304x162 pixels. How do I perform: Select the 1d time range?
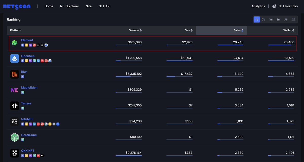[257, 20]
